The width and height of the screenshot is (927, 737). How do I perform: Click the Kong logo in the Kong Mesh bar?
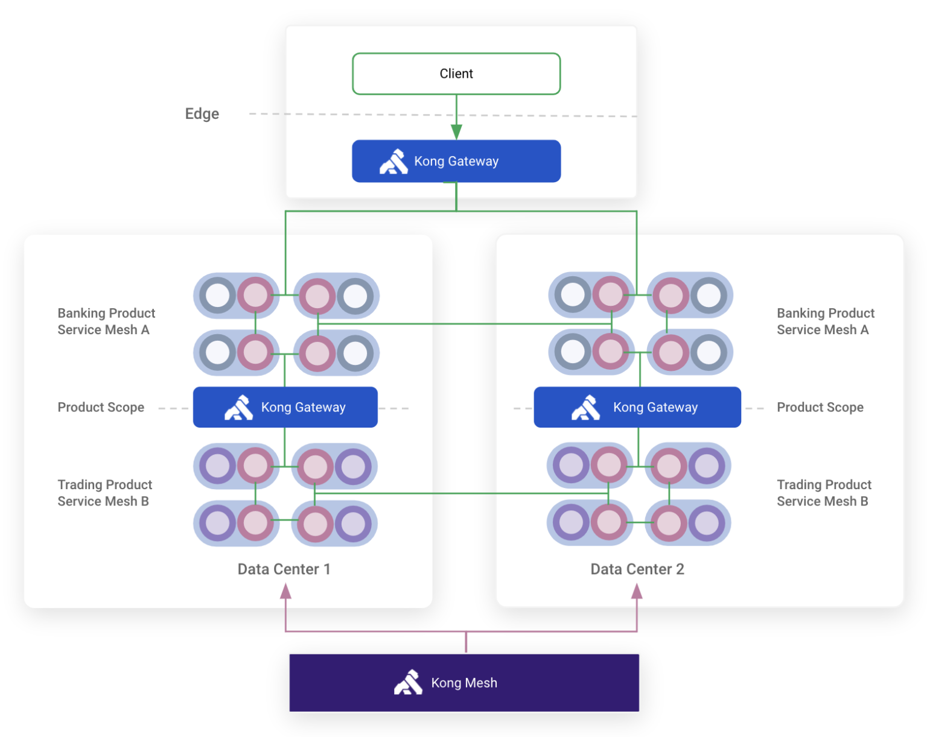pos(408,683)
